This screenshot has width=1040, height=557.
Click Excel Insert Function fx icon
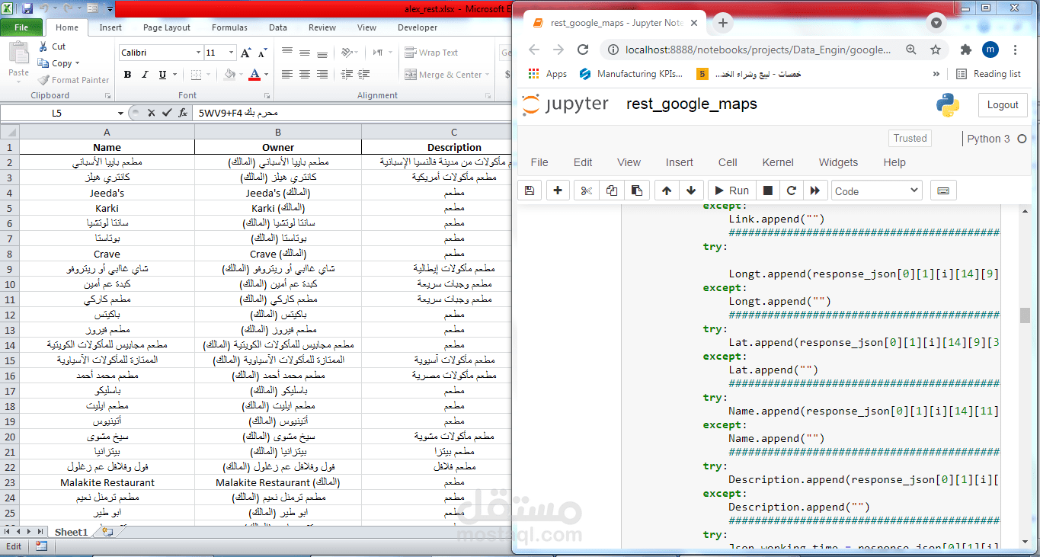[x=183, y=113]
